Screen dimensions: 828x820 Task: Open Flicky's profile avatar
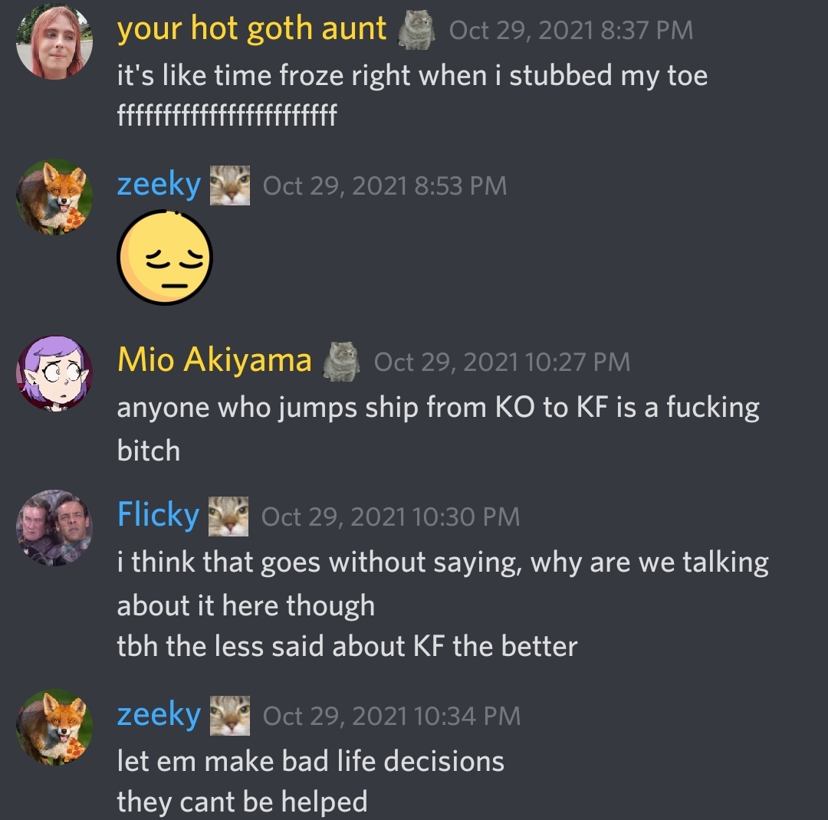tap(54, 527)
